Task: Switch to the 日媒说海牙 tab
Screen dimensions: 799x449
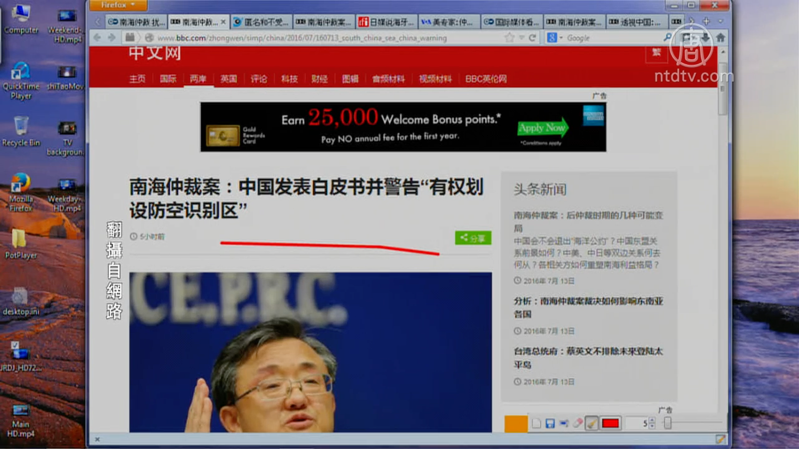Action: point(387,22)
